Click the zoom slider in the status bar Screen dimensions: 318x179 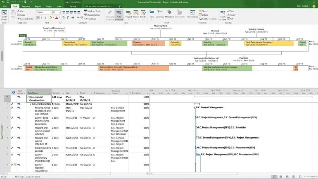click(x=311, y=177)
